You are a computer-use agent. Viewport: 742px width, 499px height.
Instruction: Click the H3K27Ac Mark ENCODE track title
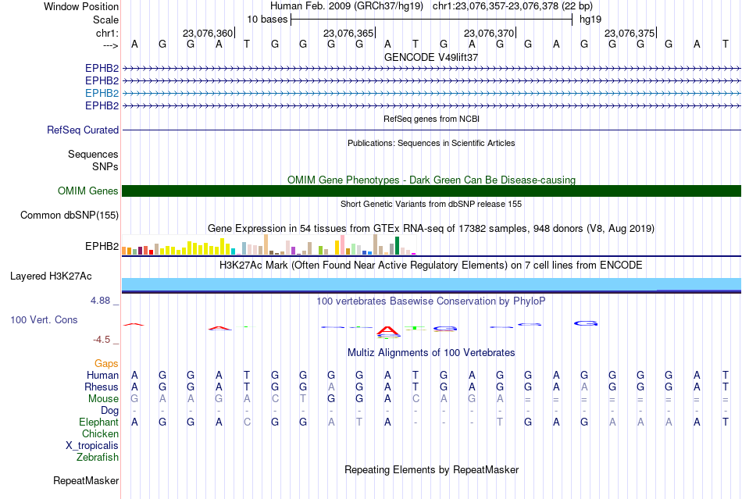[431, 265]
